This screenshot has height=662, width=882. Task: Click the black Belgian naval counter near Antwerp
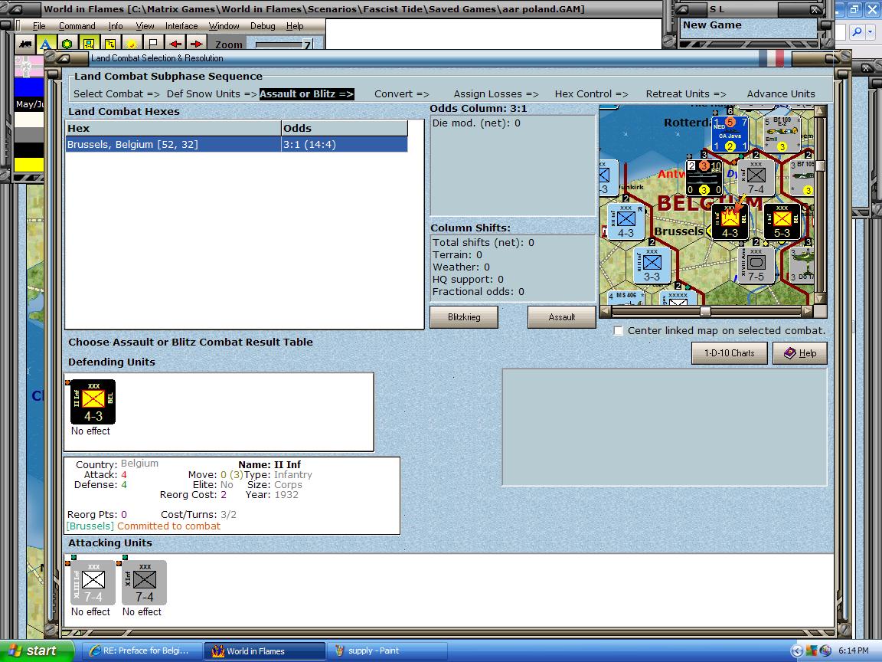tap(704, 178)
